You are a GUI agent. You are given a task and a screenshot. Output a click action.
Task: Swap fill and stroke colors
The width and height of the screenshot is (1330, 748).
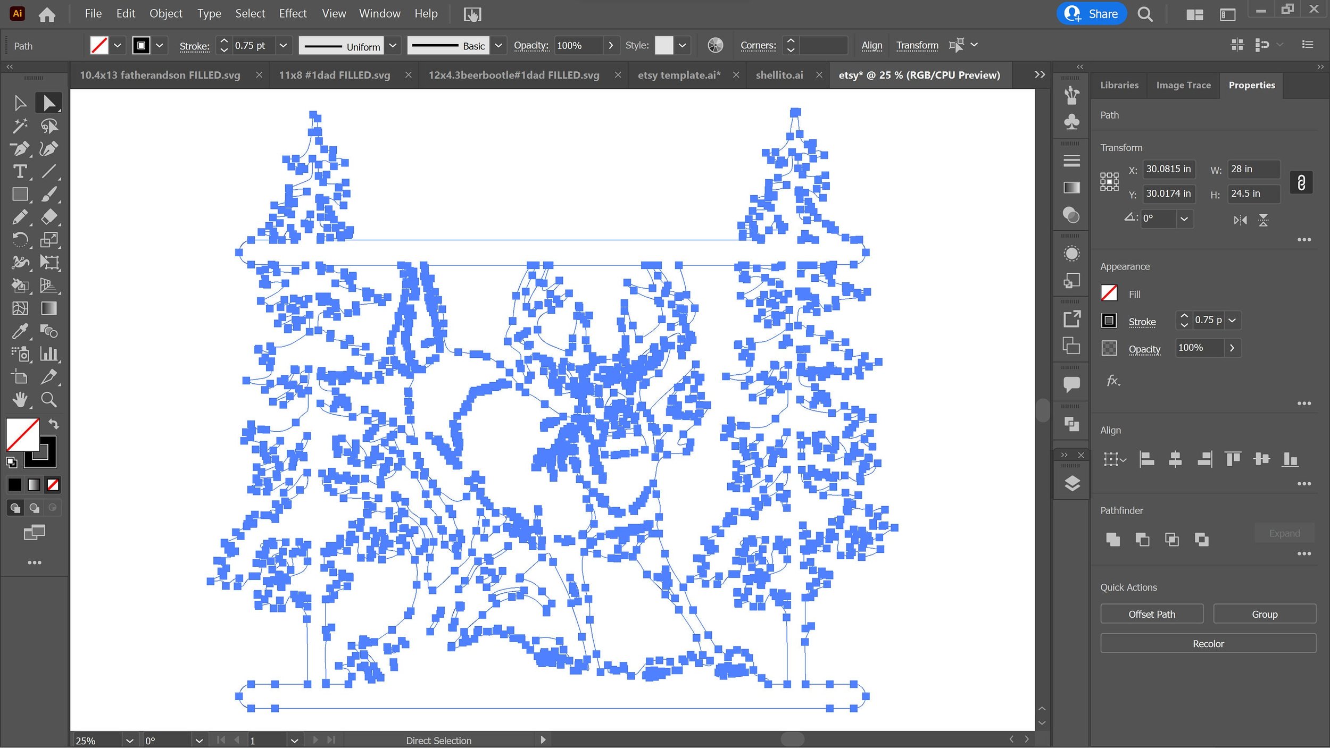click(54, 424)
